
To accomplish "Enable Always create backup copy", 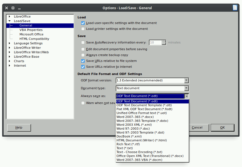I will tap(83, 55).
